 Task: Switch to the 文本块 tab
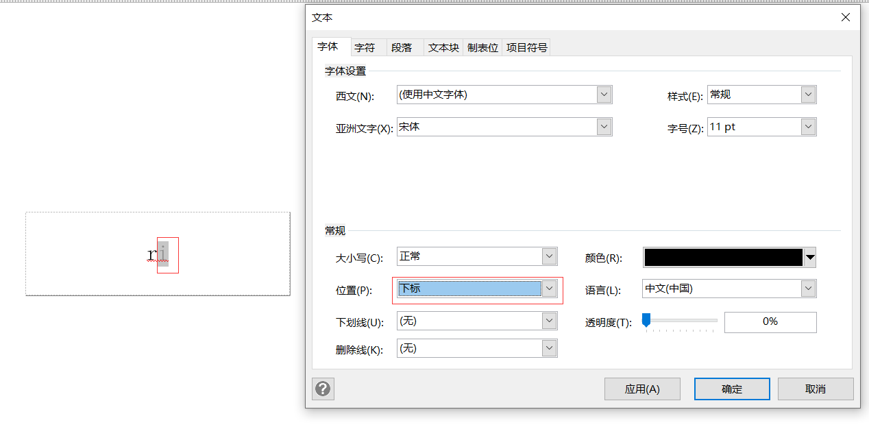[x=443, y=47]
